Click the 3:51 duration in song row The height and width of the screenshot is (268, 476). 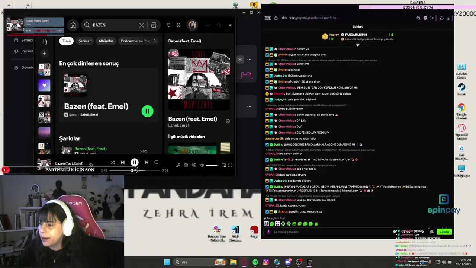(143, 151)
